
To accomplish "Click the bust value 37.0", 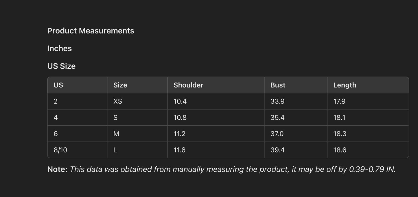I will (277, 134).
